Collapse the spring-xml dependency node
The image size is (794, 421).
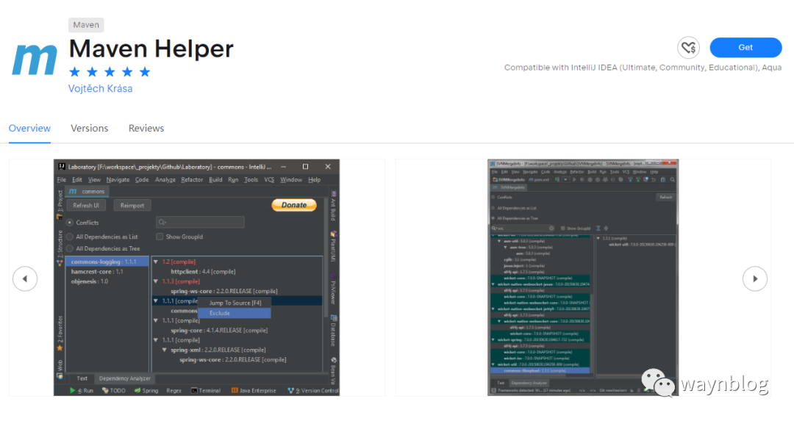coord(165,350)
